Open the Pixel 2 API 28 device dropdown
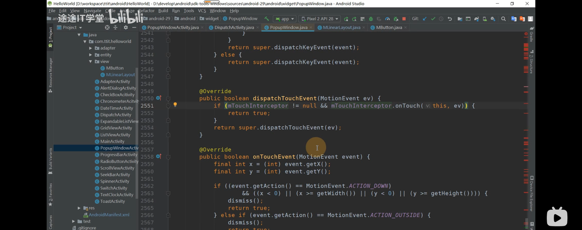The image size is (582, 230). [x=320, y=19]
